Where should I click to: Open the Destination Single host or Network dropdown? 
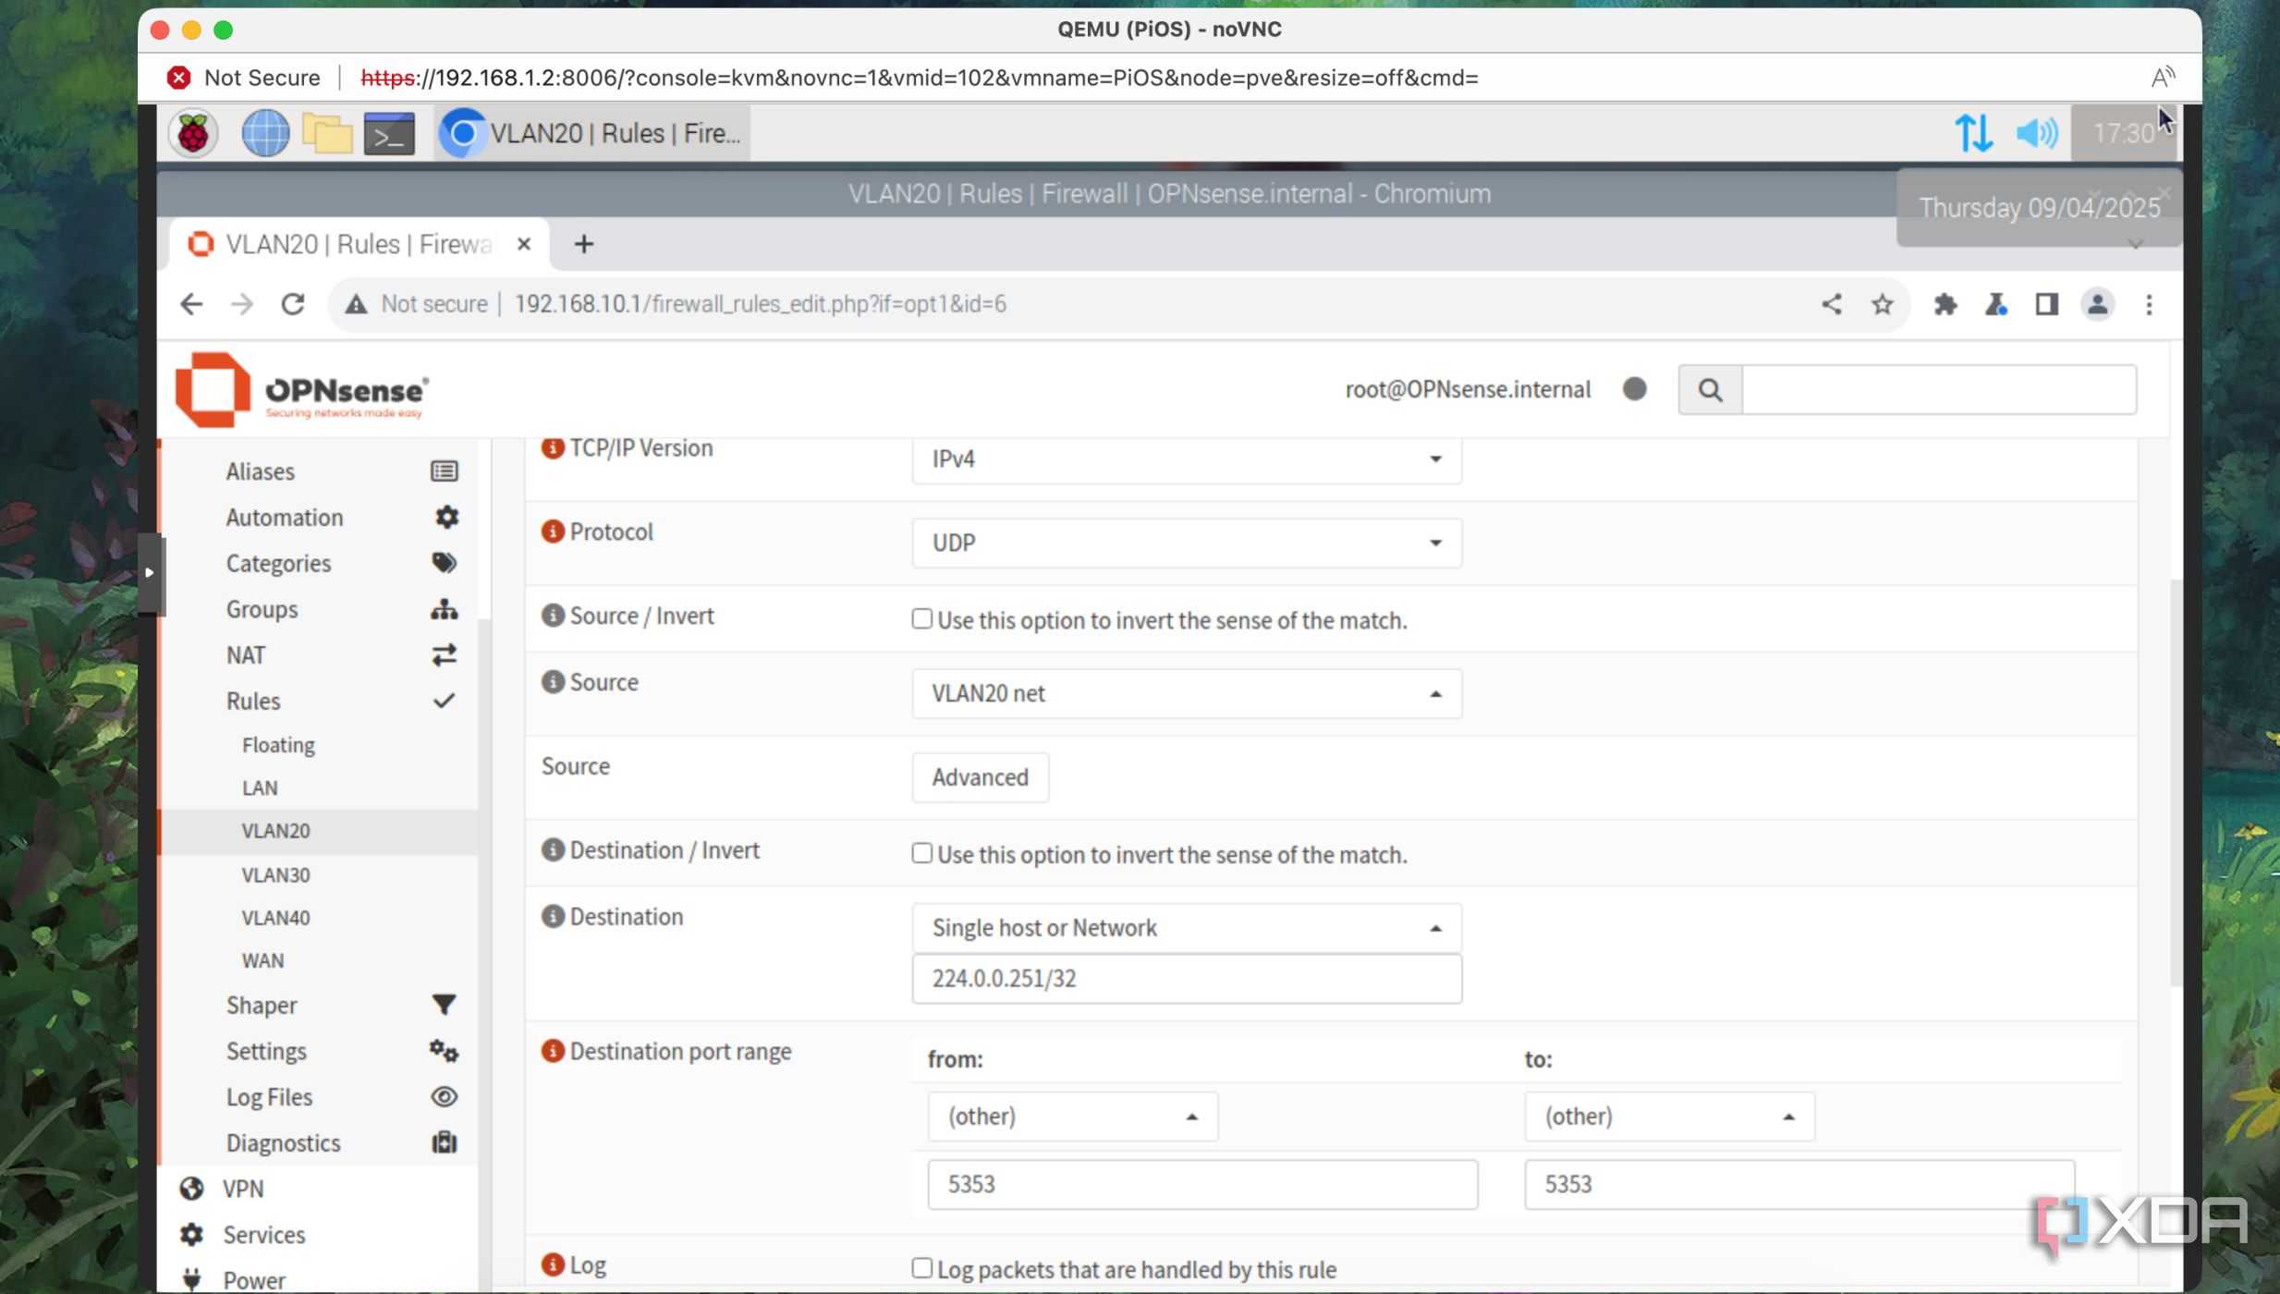(x=1186, y=927)
